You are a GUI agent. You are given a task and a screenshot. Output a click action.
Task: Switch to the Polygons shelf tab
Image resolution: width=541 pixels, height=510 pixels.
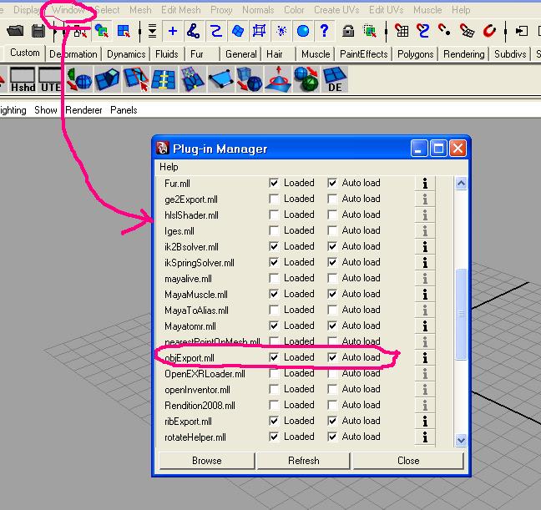click(415, 54)
